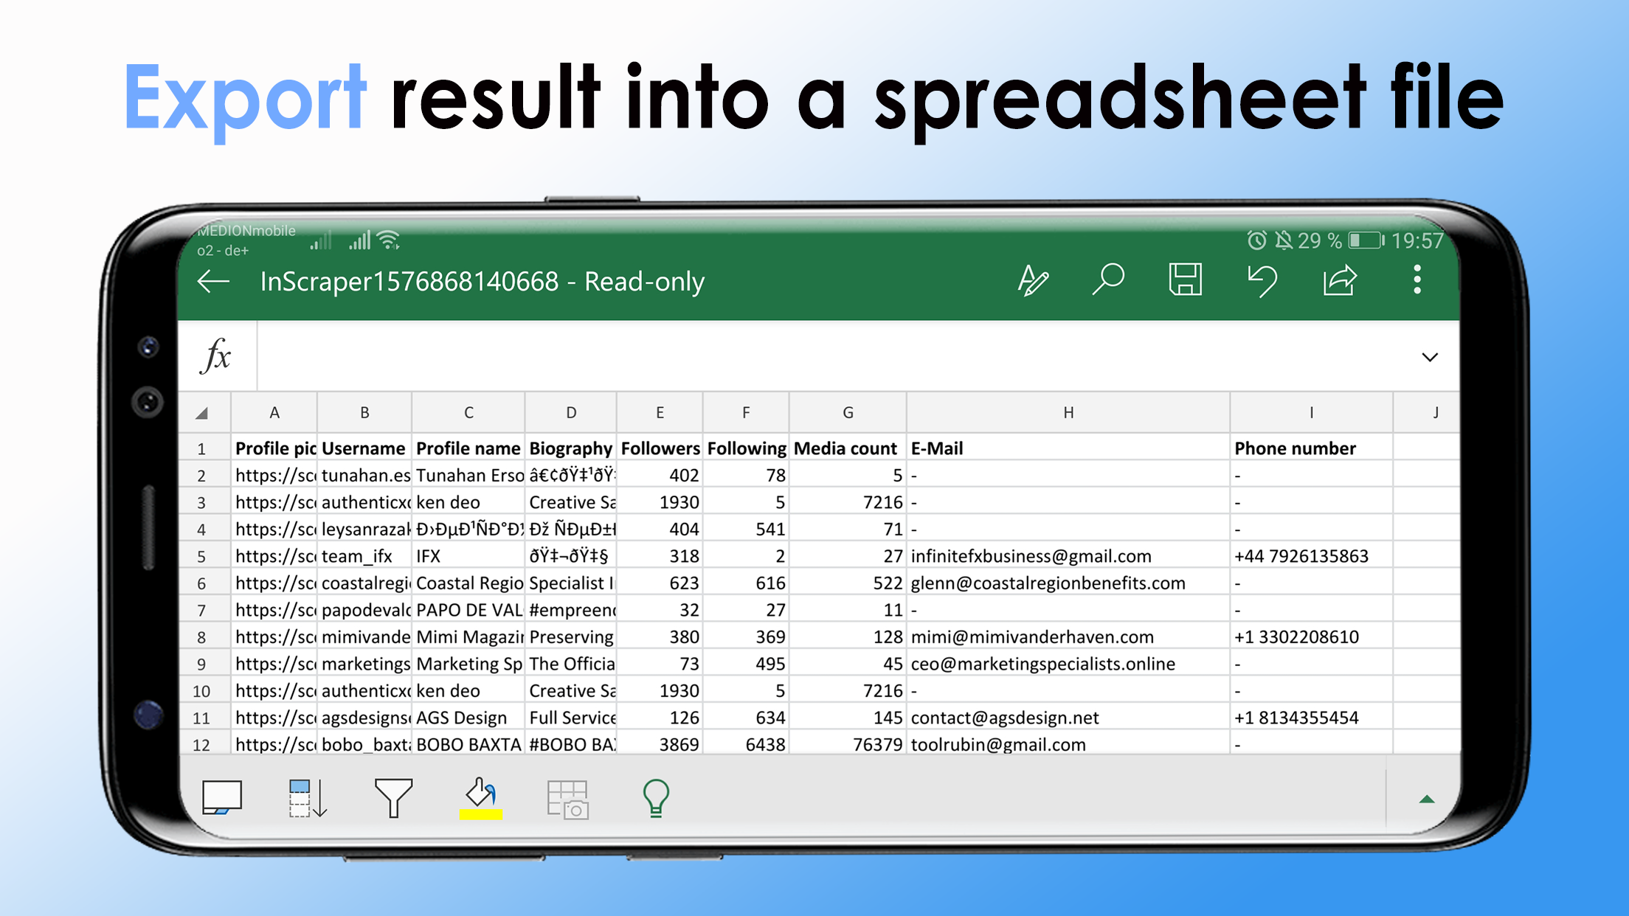Select the 'E-Mail' header cell

(1068, 448)
